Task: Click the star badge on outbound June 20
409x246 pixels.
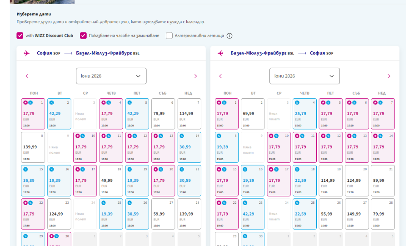Action: pos(156,169)
